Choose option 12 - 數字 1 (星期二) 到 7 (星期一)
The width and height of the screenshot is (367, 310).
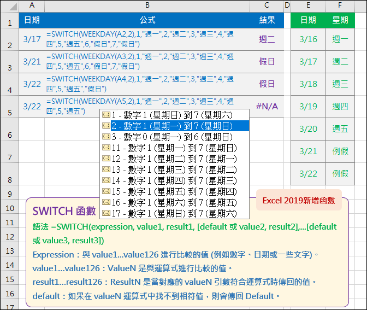174,159
